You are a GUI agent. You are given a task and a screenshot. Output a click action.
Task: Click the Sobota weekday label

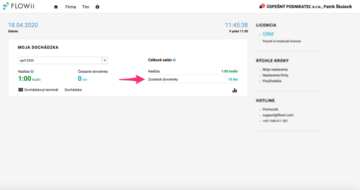(x=13, y=31)
